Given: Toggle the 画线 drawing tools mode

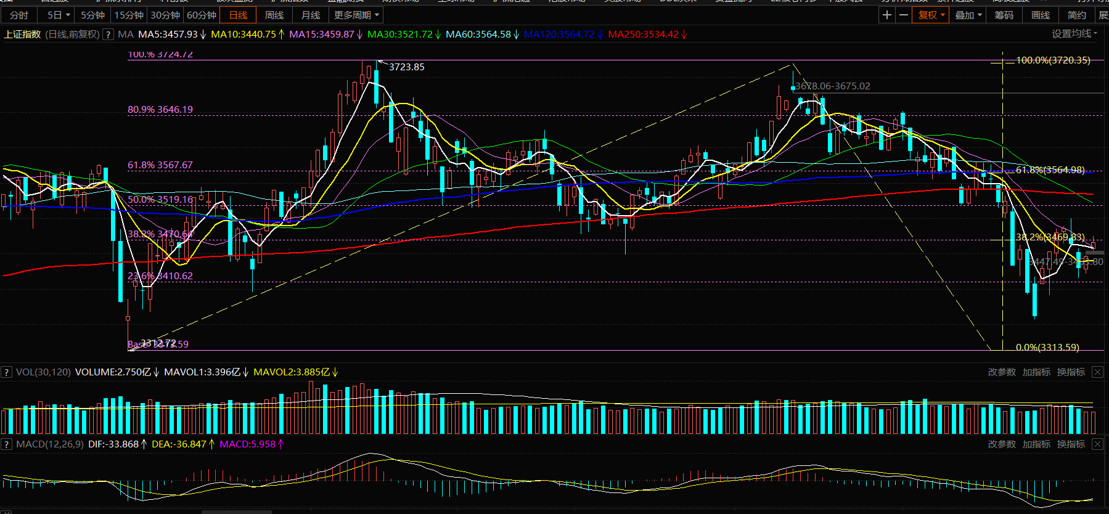Looking at the screenshot, I should tap(1041, 15).
